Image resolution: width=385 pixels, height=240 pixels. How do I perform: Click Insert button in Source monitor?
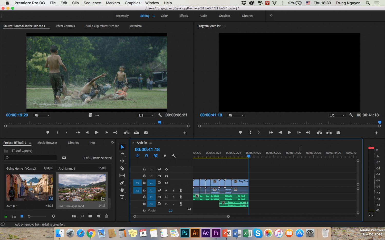(127, 133)
